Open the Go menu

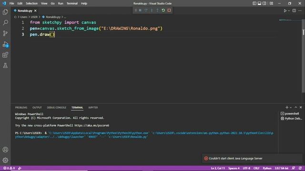(52, 3)
